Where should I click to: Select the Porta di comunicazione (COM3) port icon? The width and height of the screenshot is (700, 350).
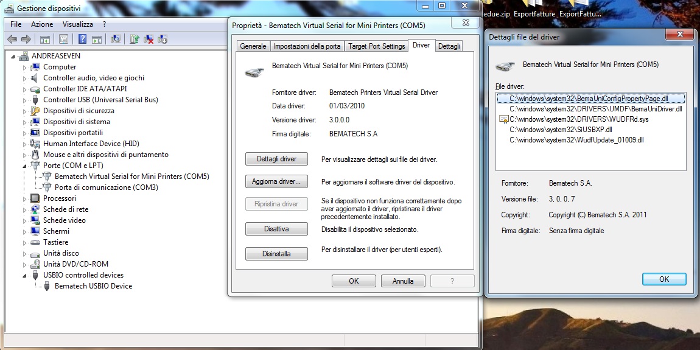click(x=47, y=187)
